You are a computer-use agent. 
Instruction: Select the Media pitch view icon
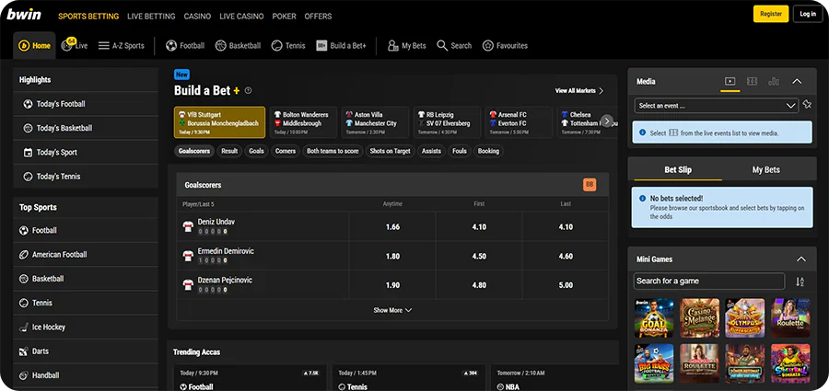pos(752,81)
